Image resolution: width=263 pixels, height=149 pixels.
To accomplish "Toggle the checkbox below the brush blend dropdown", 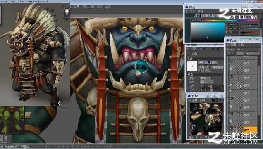I will coord(199,71).
